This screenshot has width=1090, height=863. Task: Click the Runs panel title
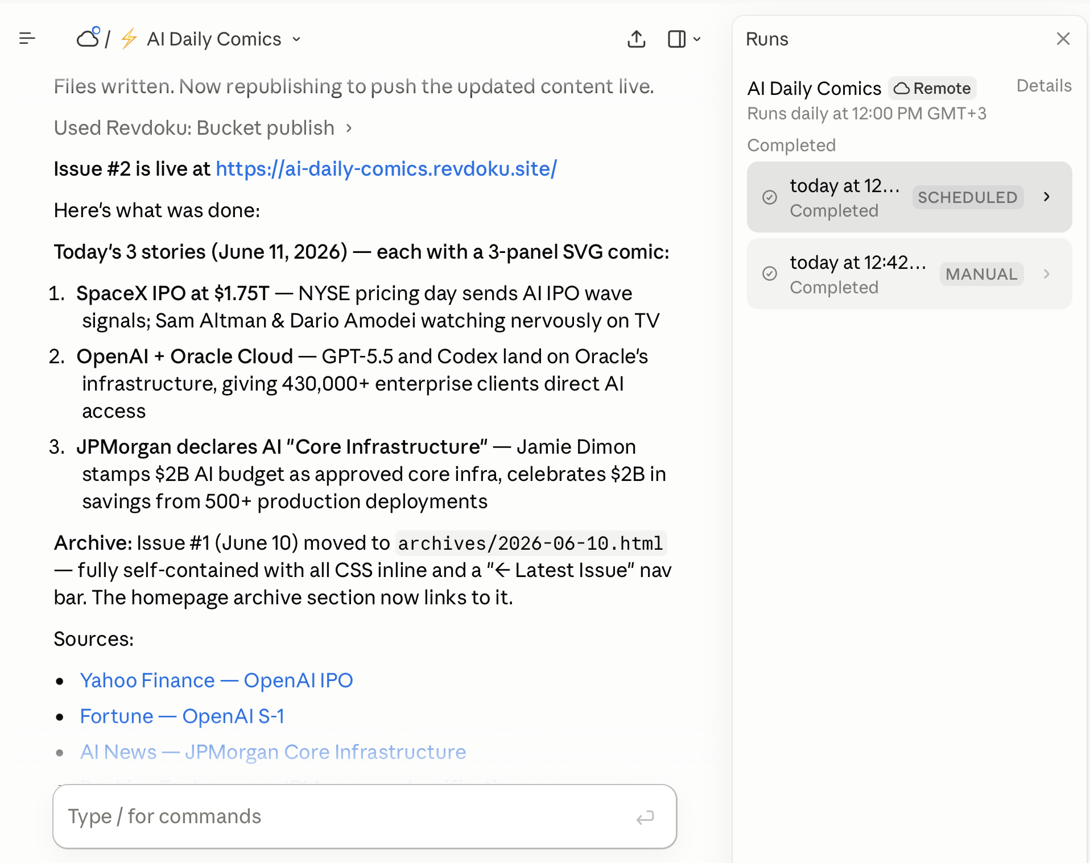(767, 39)
